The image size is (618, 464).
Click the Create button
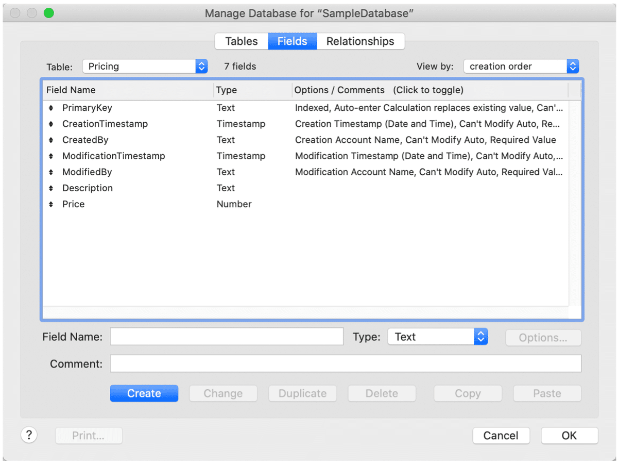[144, 393]
